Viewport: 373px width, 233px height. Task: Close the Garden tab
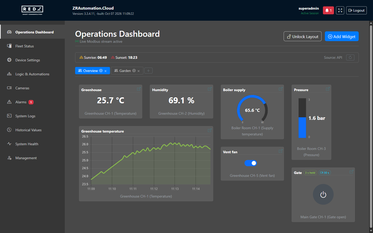[139, 71]
